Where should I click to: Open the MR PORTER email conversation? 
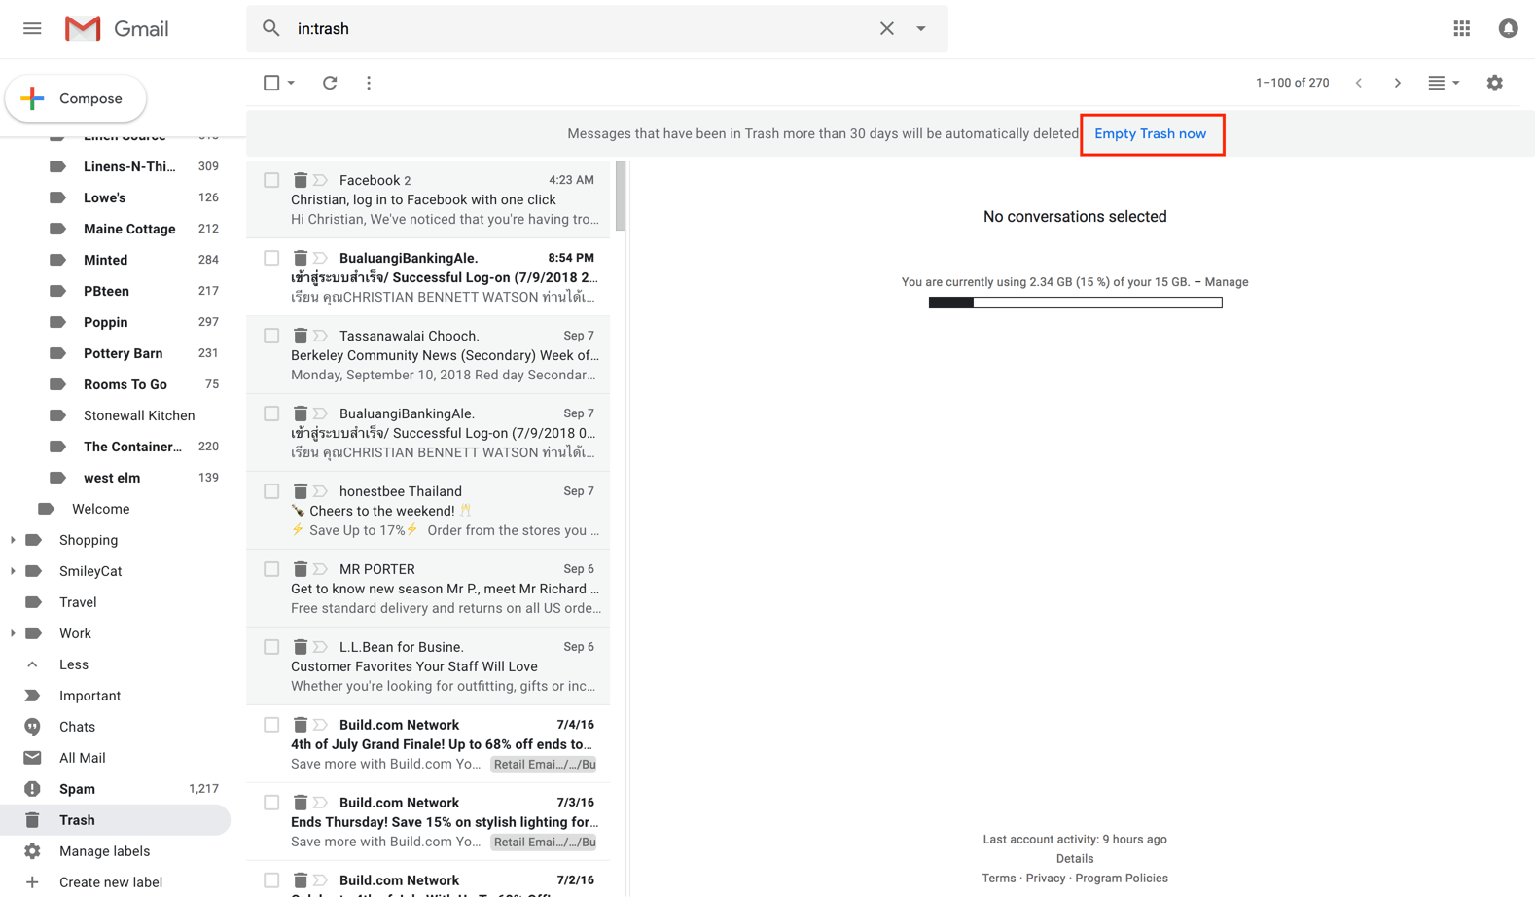click(428, 589)
